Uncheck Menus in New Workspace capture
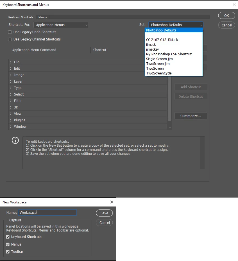Image resolution: width=238 pixels, height=261 pixels. click(8, 244)
